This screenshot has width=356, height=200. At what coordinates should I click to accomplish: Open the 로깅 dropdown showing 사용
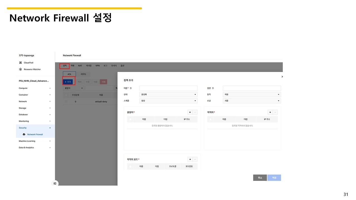tap(252, 101)
